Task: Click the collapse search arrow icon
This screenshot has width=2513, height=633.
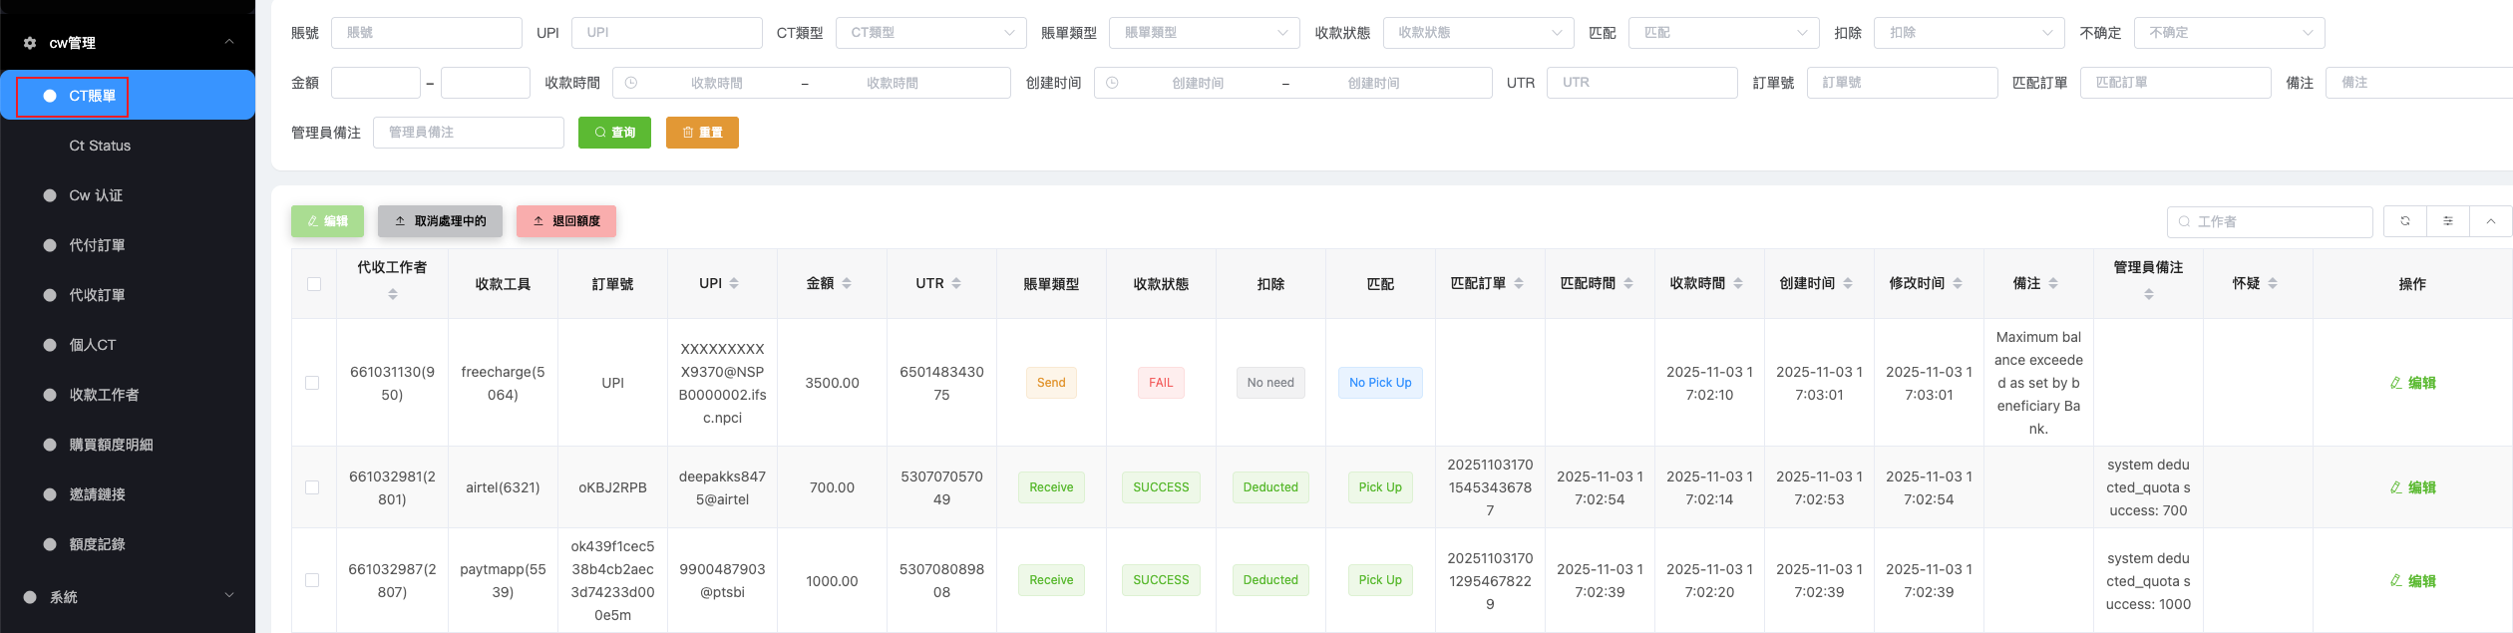Action: click(2490, 221)
